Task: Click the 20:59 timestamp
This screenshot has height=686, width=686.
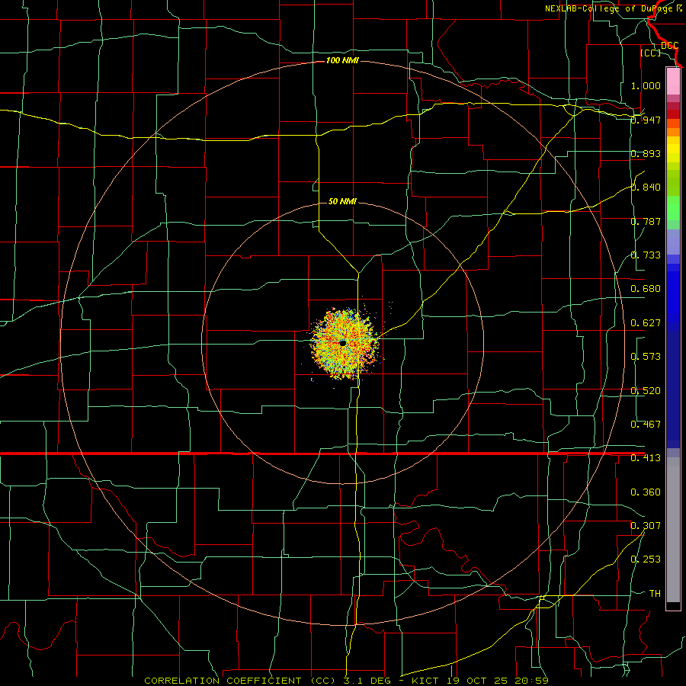Action: pyautogui.click(x=531, y=681)
